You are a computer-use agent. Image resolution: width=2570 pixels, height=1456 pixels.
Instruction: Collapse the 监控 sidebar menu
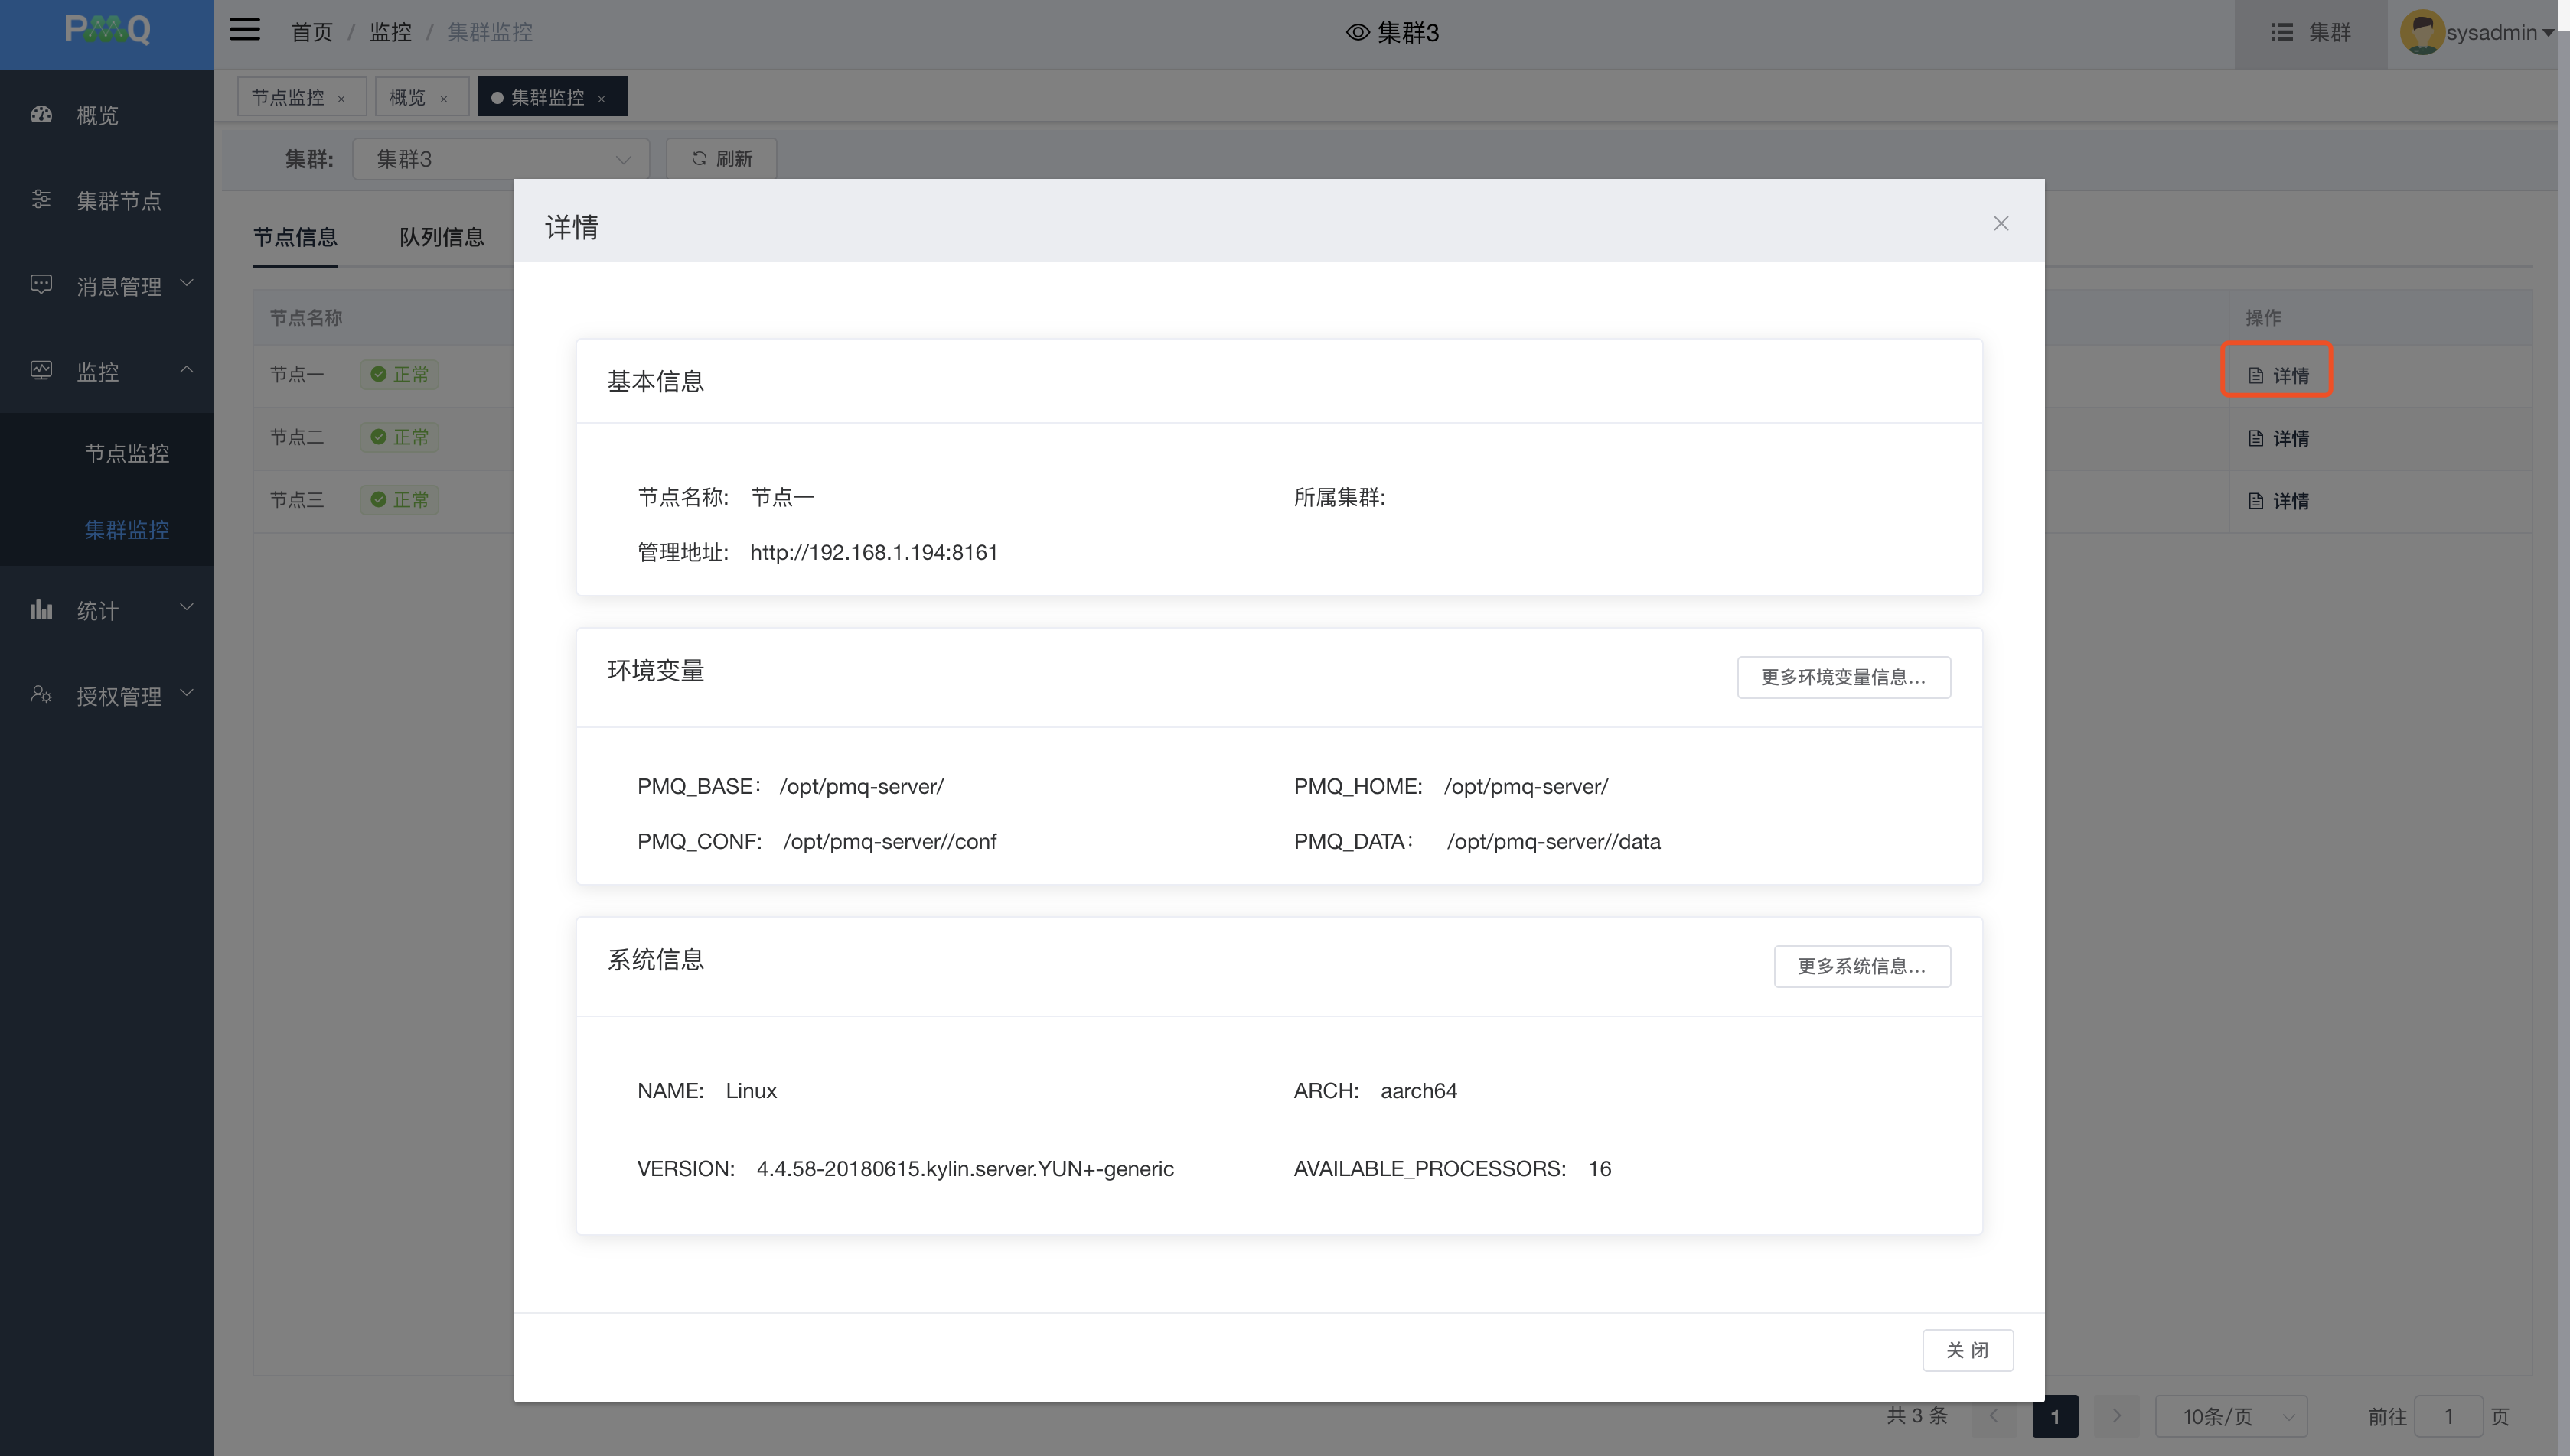[186, 370]
